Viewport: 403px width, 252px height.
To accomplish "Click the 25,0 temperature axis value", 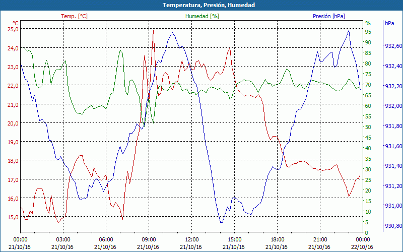I will click(x=13, y=29).
